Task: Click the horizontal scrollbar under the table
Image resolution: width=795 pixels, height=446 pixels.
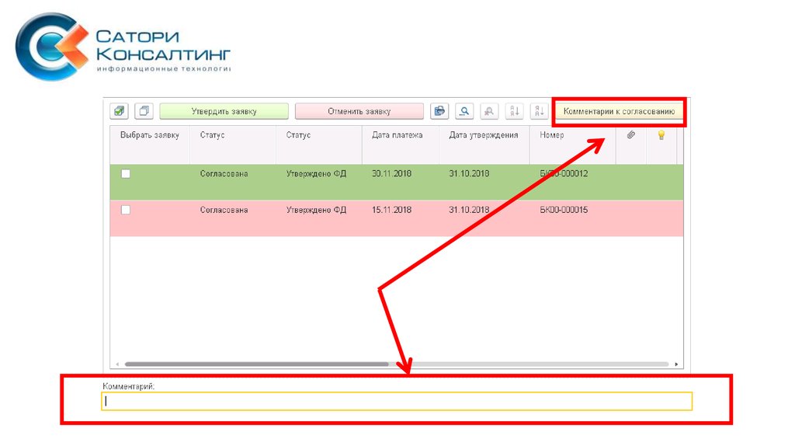Action: pyautogui.click(x=256, y=364)
